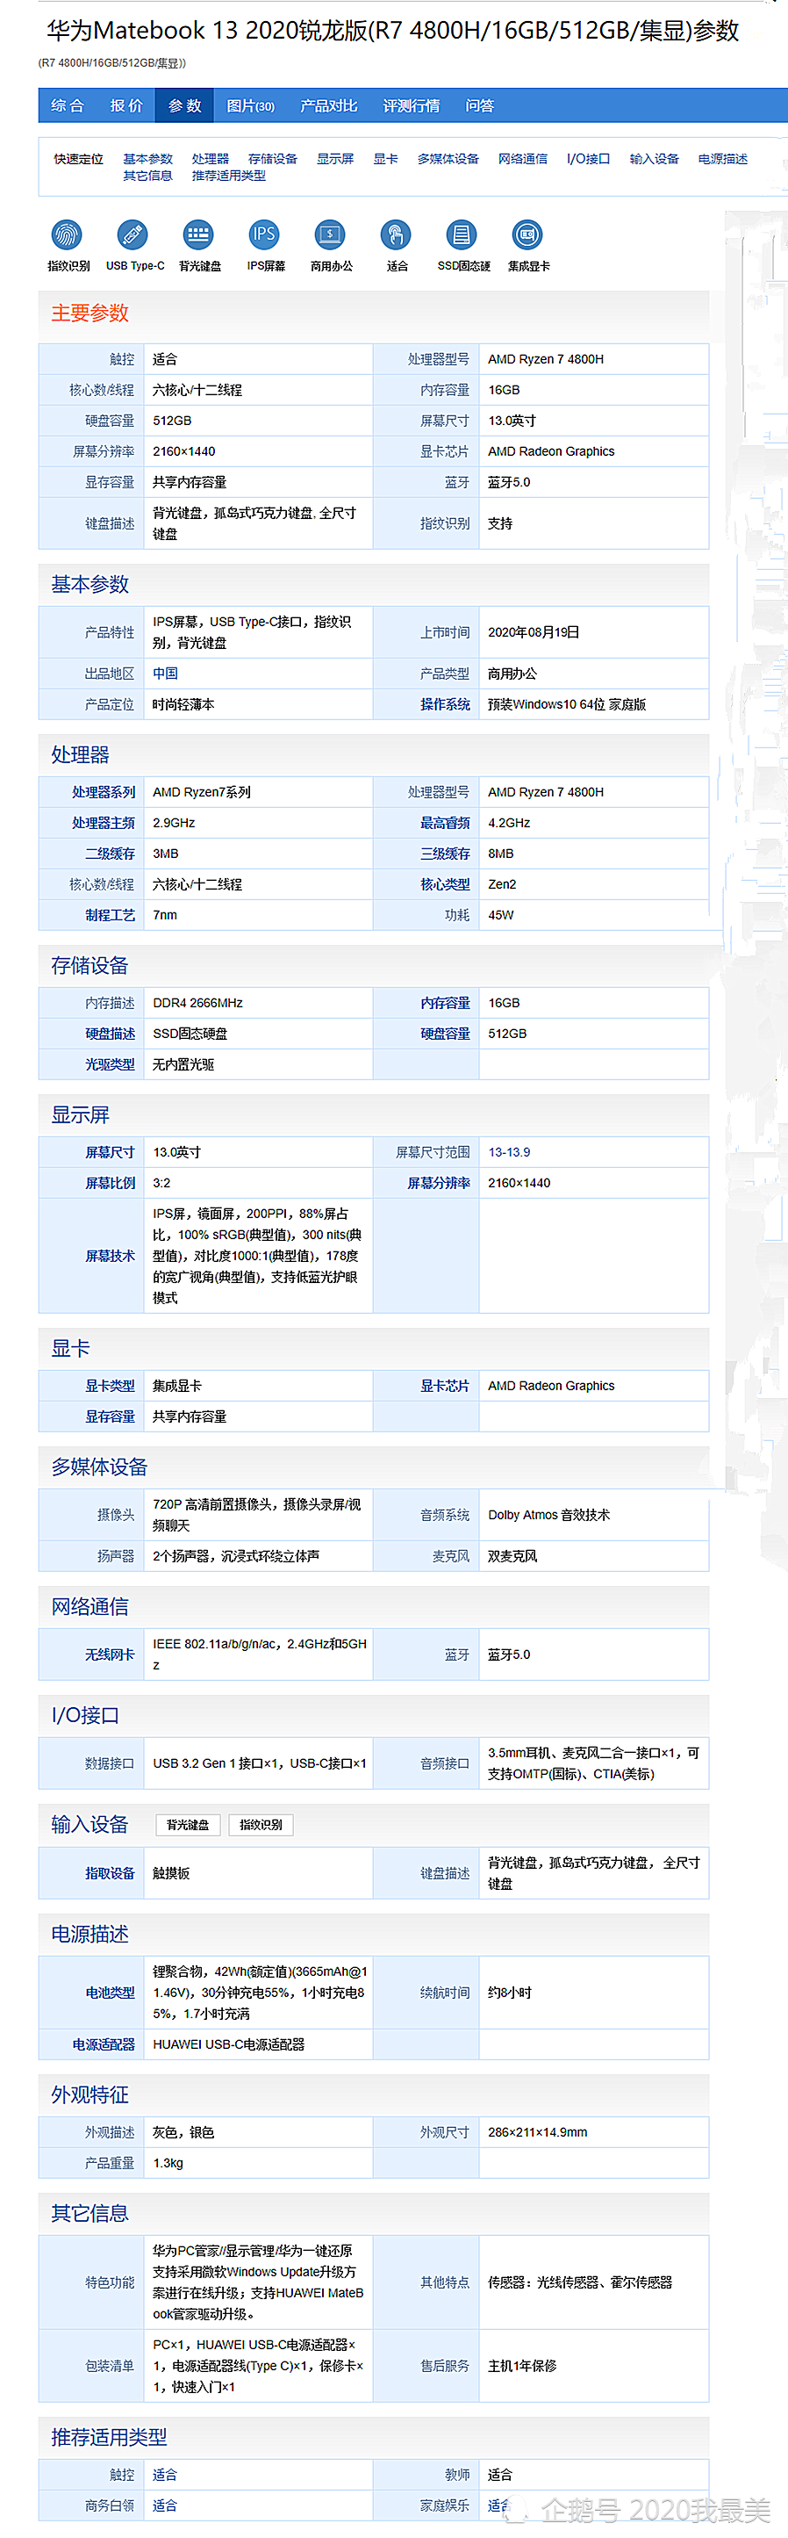Click the 商用办公 laptop icon
Viewport: 788px width, 2538px height.
pyautogui.click(x=330, y=235)
